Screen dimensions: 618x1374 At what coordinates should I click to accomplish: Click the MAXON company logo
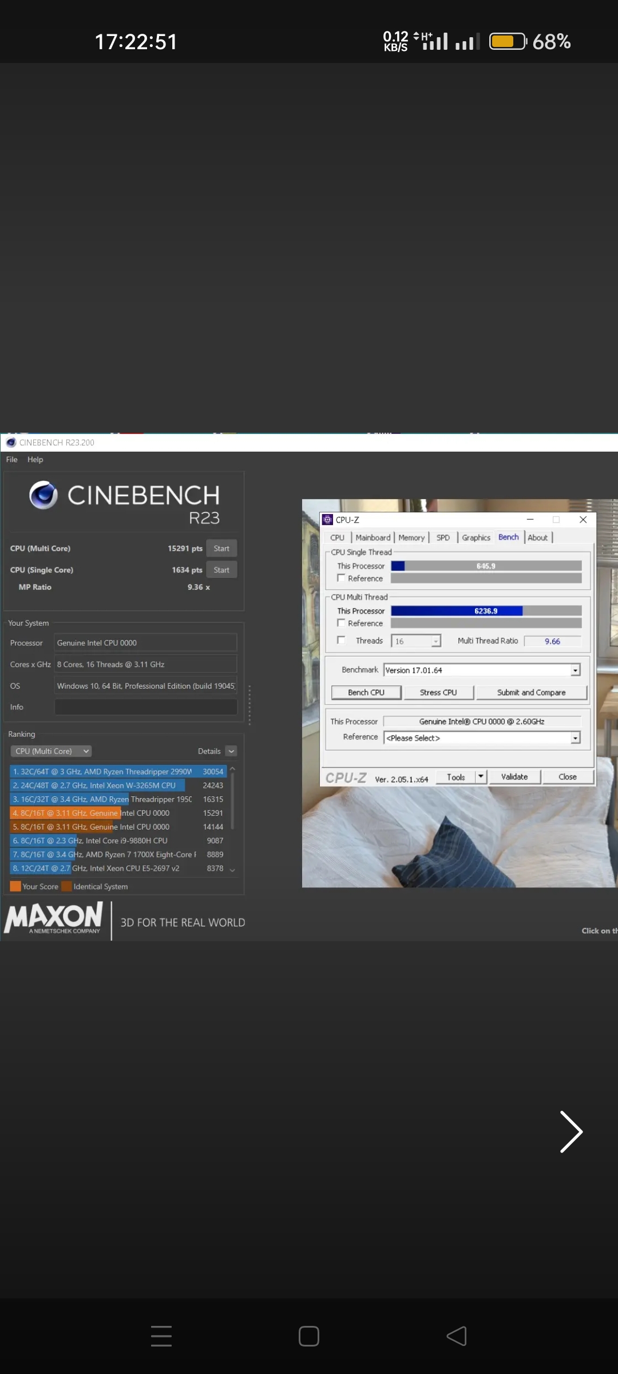(54, 917)
